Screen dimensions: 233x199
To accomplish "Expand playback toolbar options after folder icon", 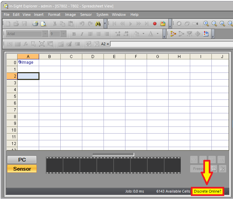I will 170,24.
